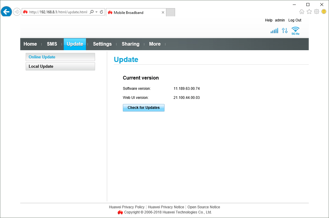The width and height of the screenshot is (329, 218).
Task: Click the upload/download traffic arrows icon
Action: tap(284, 30)
